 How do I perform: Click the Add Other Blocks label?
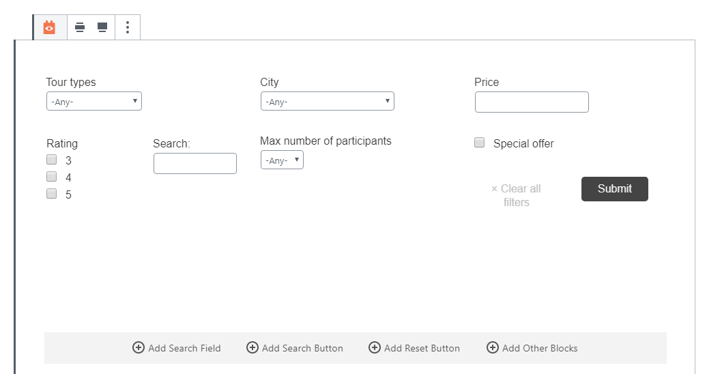540,348
